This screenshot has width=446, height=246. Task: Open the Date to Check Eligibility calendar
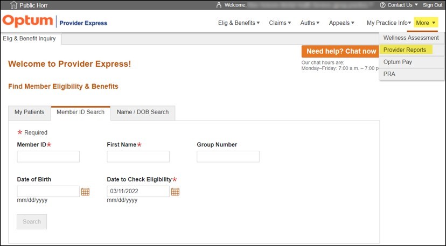coord(175,192)
